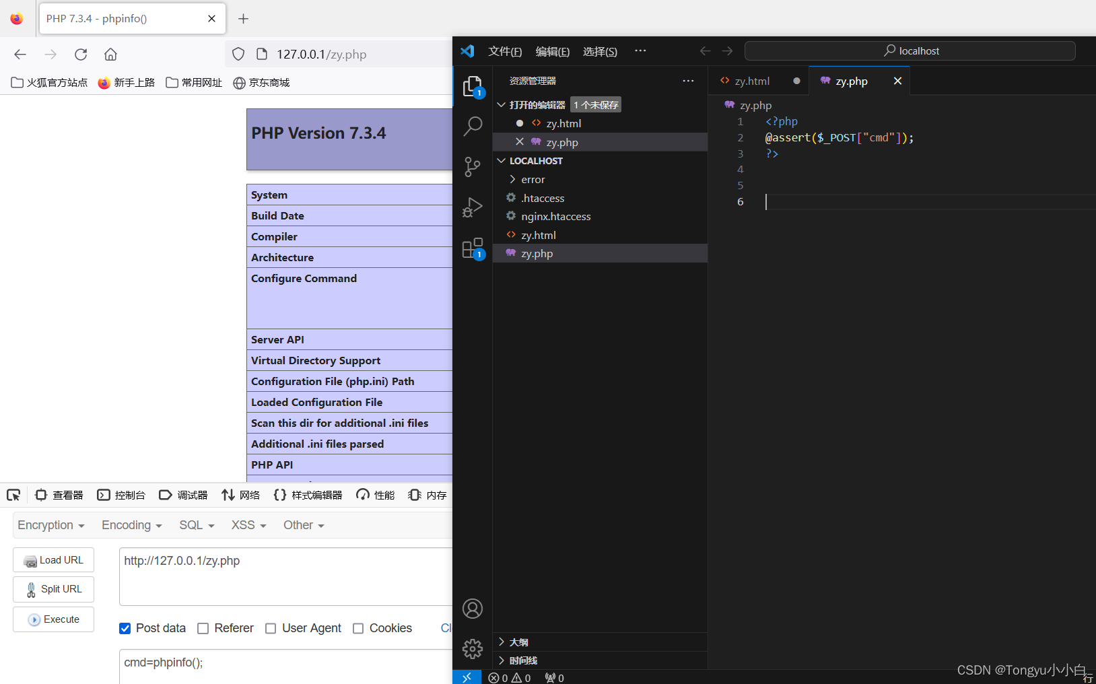Click the Execute button in HackBar
The image size is (1096, 684).
point(53,619)
